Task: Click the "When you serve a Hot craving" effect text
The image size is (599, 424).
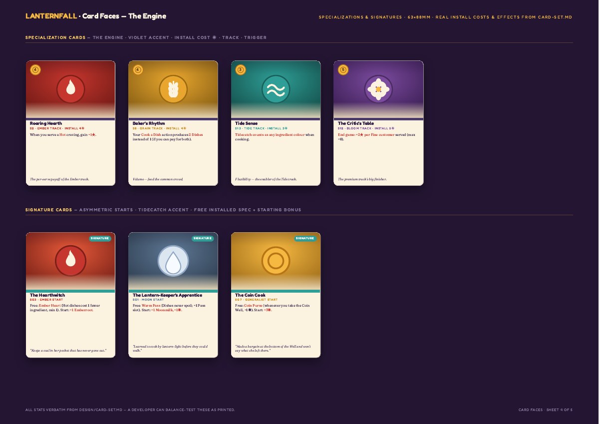Action: (x=63, y=134)
